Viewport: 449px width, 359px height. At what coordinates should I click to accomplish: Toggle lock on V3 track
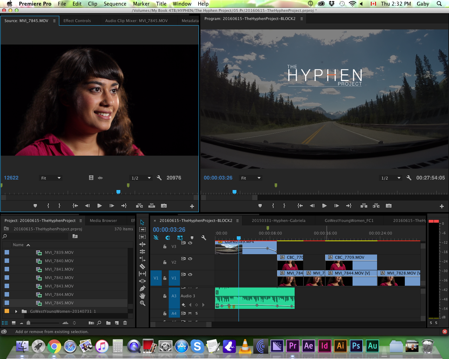tap(165, 246)
